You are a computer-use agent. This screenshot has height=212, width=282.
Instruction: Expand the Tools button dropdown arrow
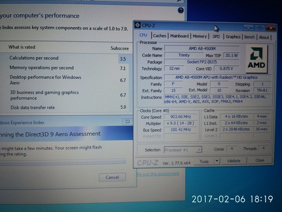217,161
